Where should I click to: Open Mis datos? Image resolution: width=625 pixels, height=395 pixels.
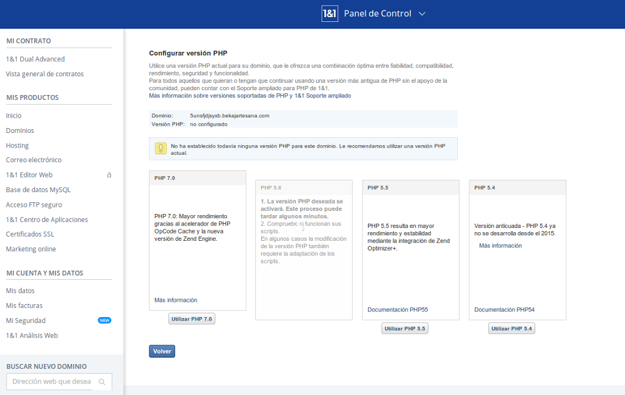(20, 291)
